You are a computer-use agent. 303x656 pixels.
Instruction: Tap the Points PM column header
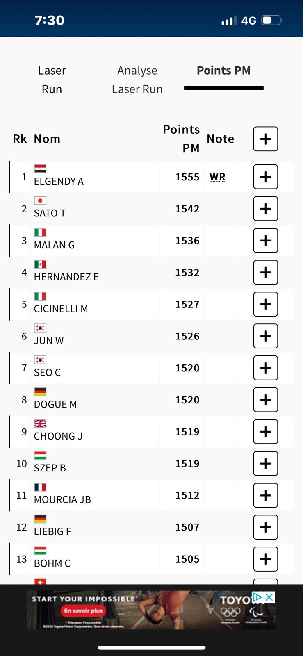click(182, 139)
